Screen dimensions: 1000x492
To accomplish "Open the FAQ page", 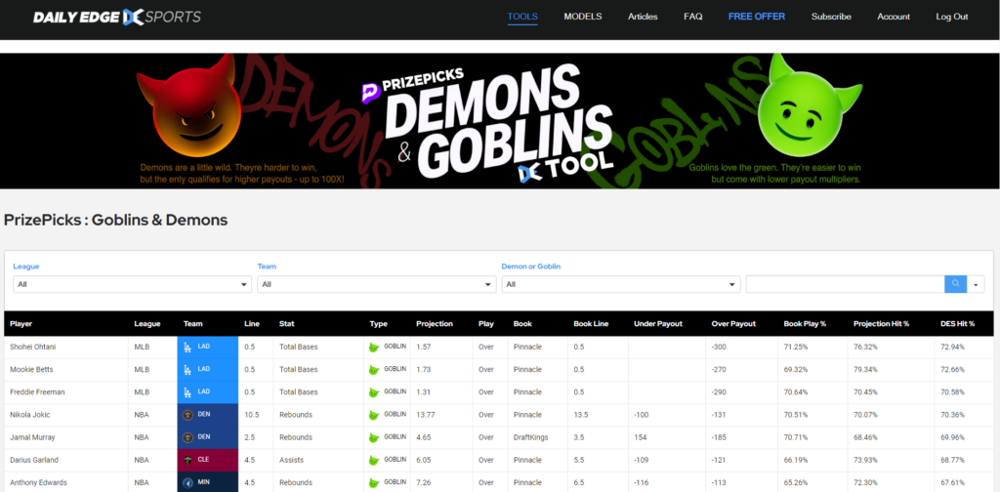I will 693,17.
